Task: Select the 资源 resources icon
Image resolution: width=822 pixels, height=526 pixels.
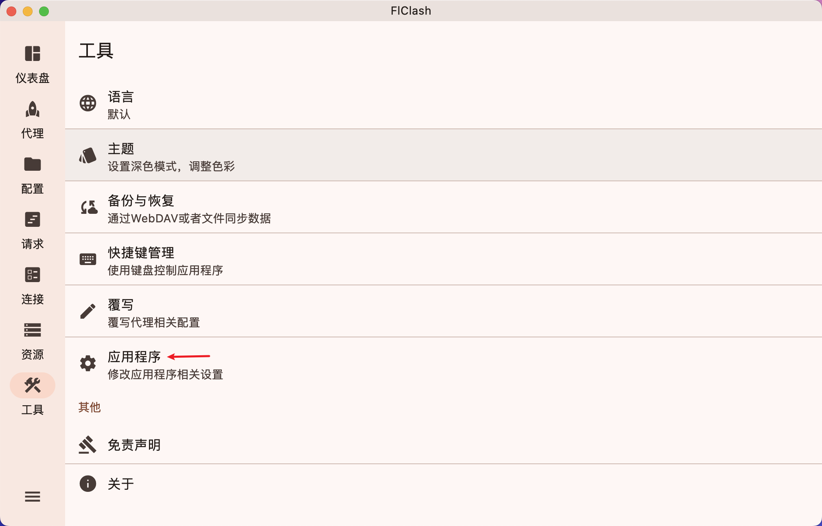Action: 33,330
